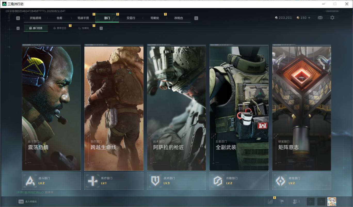353x207 pixels.
Task: Click the UID text at top left
Action: pos(35,11)
